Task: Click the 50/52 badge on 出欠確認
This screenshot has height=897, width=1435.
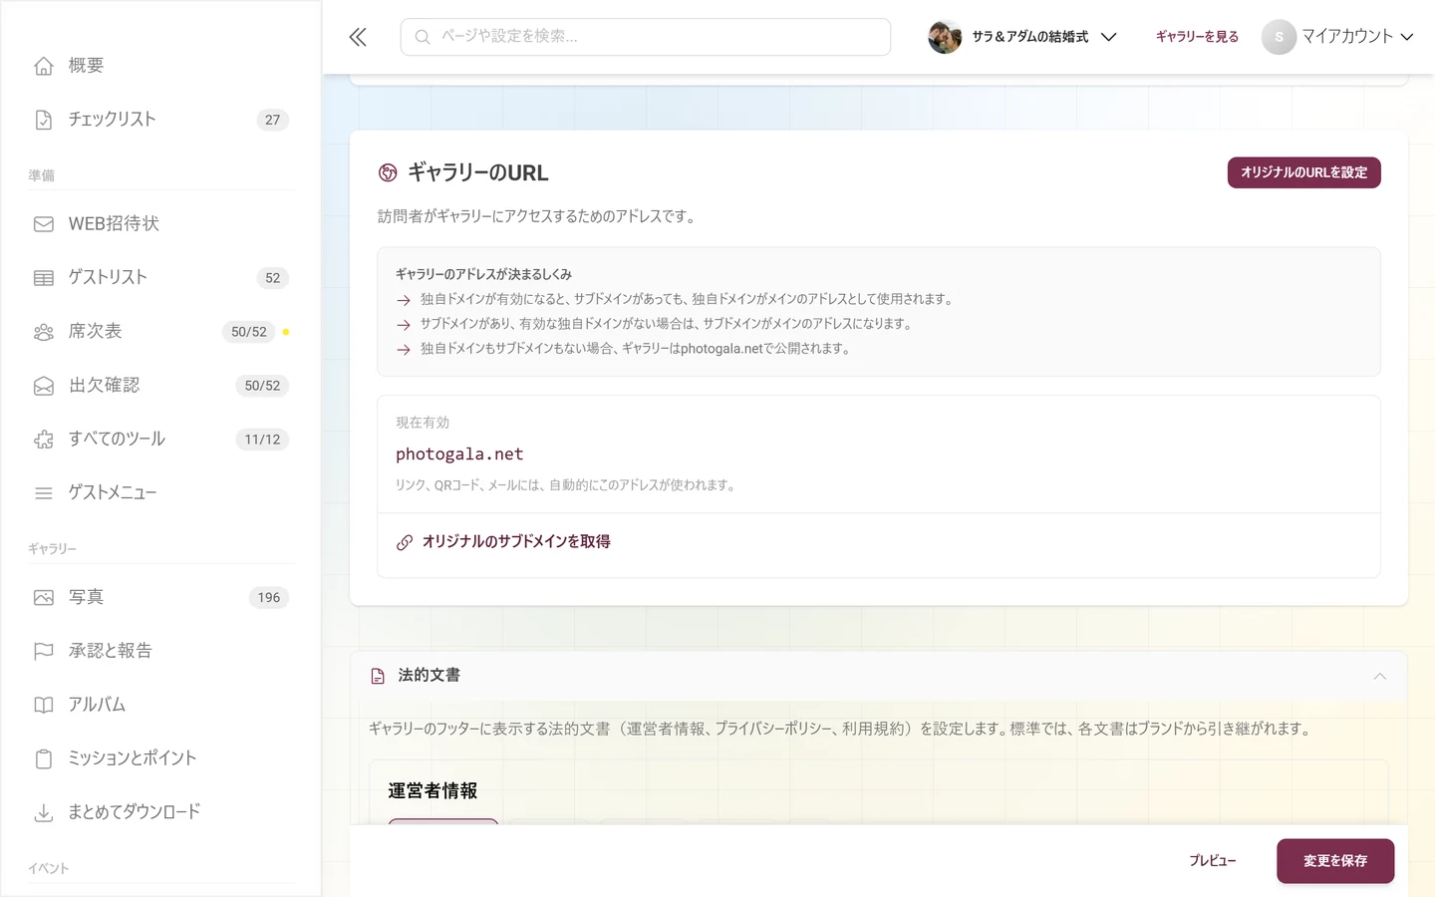Action: click(x=262, y=386)
